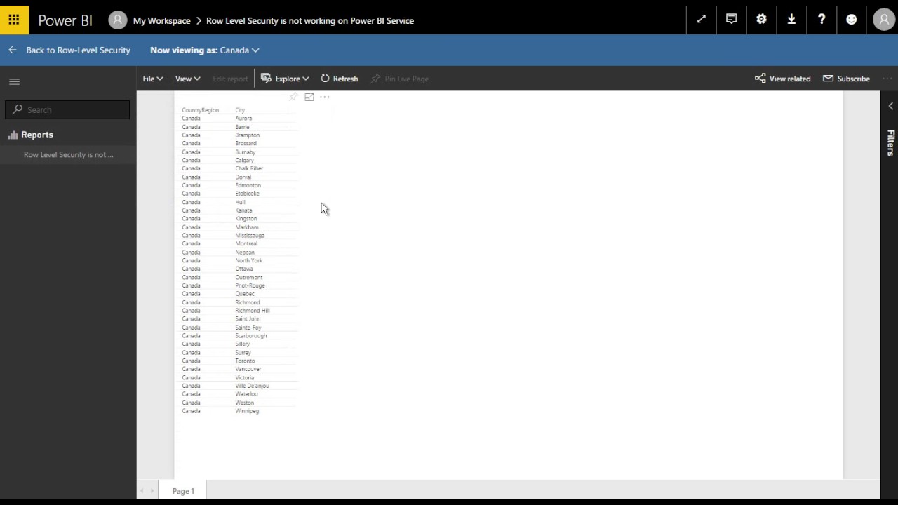
Task: Open the app launcher grid icon
Action: 14,20
